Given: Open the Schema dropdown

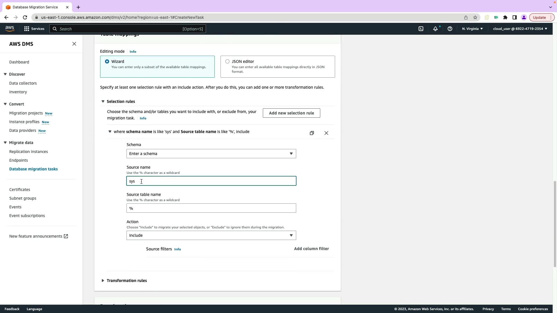Looking at the screenshot, I should pyautogui.click(x=211, y=154).
